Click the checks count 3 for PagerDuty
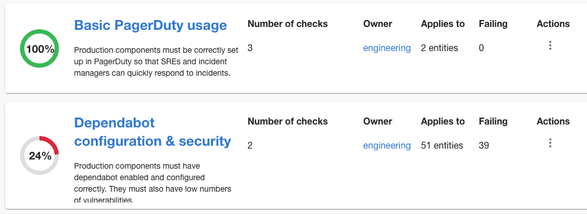The width and height of the screenshot is (587, 214). click(250, 48)
